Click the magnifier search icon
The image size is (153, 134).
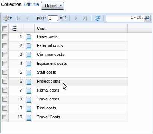point(147,18)
